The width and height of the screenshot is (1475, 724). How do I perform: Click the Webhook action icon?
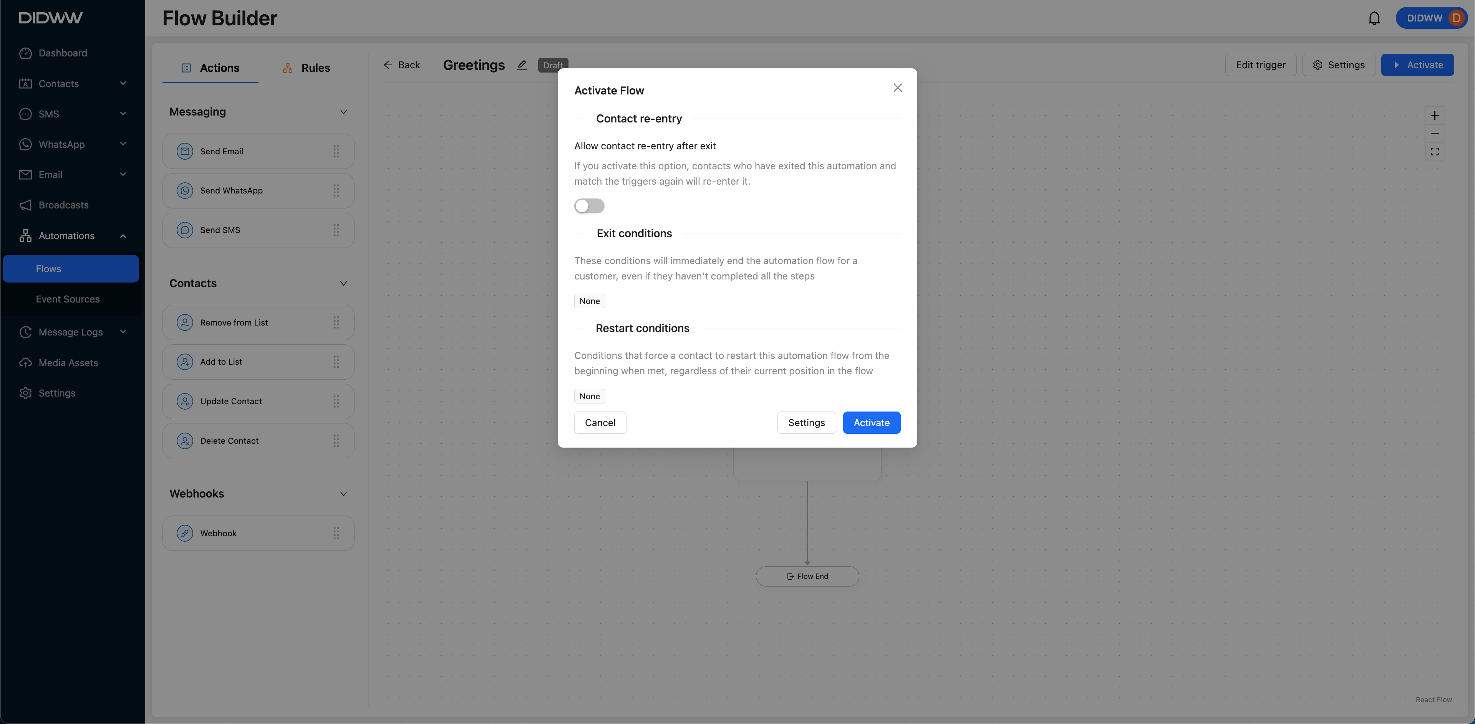[x=184, y=534]
